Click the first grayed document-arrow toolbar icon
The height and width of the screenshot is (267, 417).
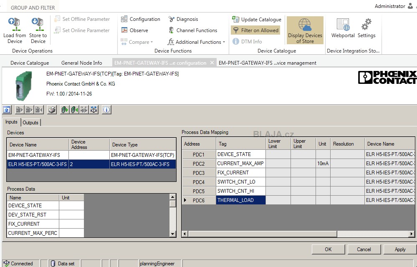[19, 109]
